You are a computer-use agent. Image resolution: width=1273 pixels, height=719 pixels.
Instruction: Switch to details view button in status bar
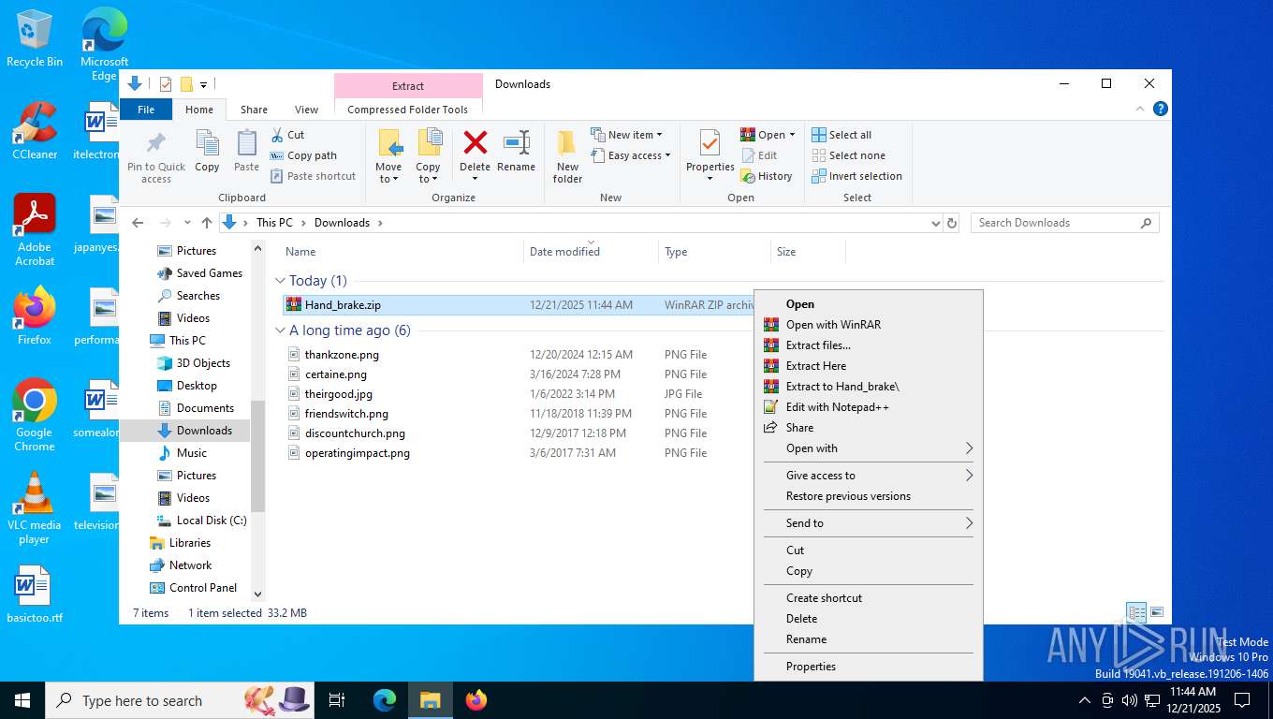[1136, 612]
